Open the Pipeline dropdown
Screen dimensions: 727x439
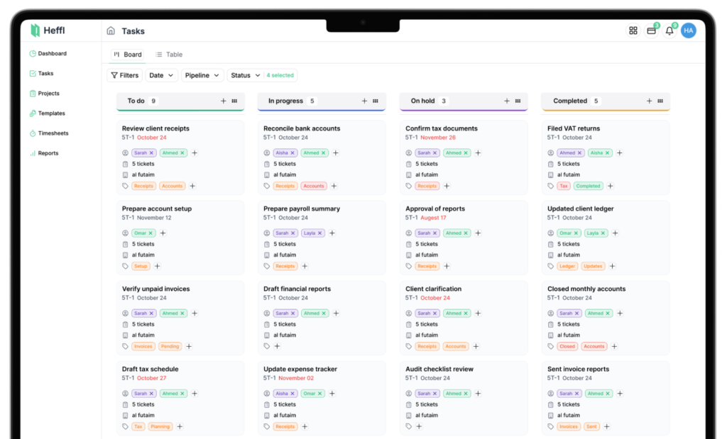[x=202, y=75]
